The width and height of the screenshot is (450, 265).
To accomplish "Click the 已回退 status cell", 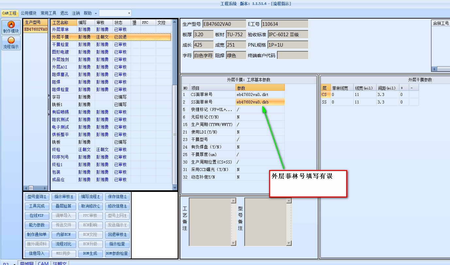I will [122, 37].
